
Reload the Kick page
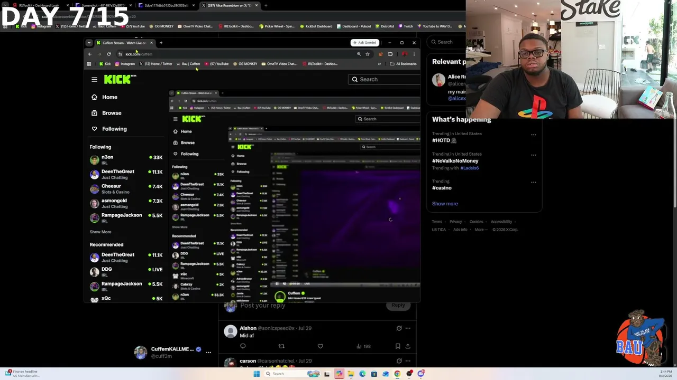pos(109,54)
